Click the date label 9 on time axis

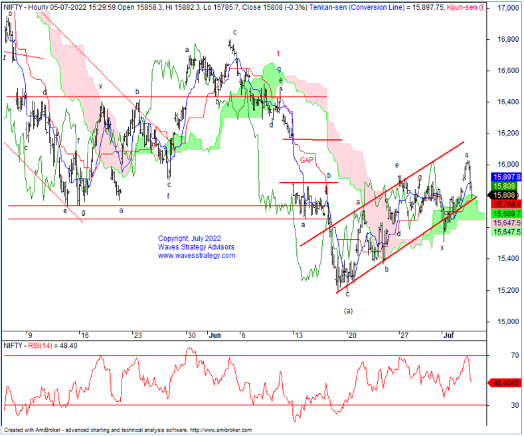click(x=30, y=335)
